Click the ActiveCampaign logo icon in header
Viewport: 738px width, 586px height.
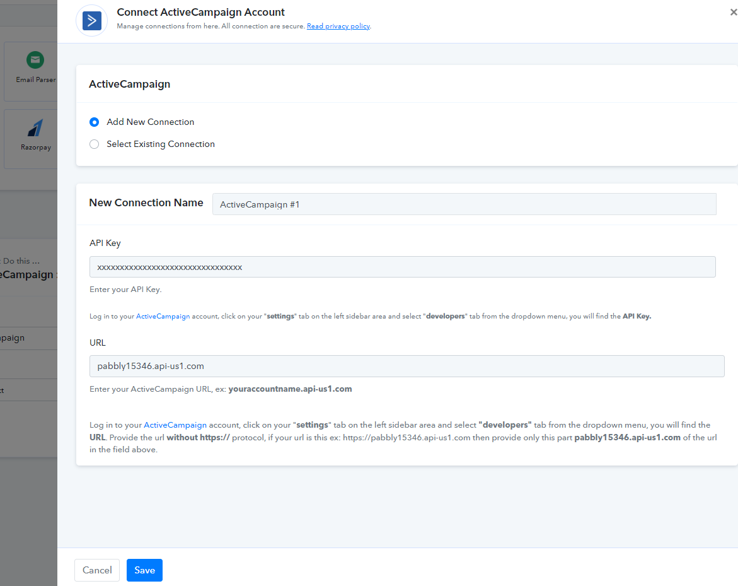click(x=92, y=21)
